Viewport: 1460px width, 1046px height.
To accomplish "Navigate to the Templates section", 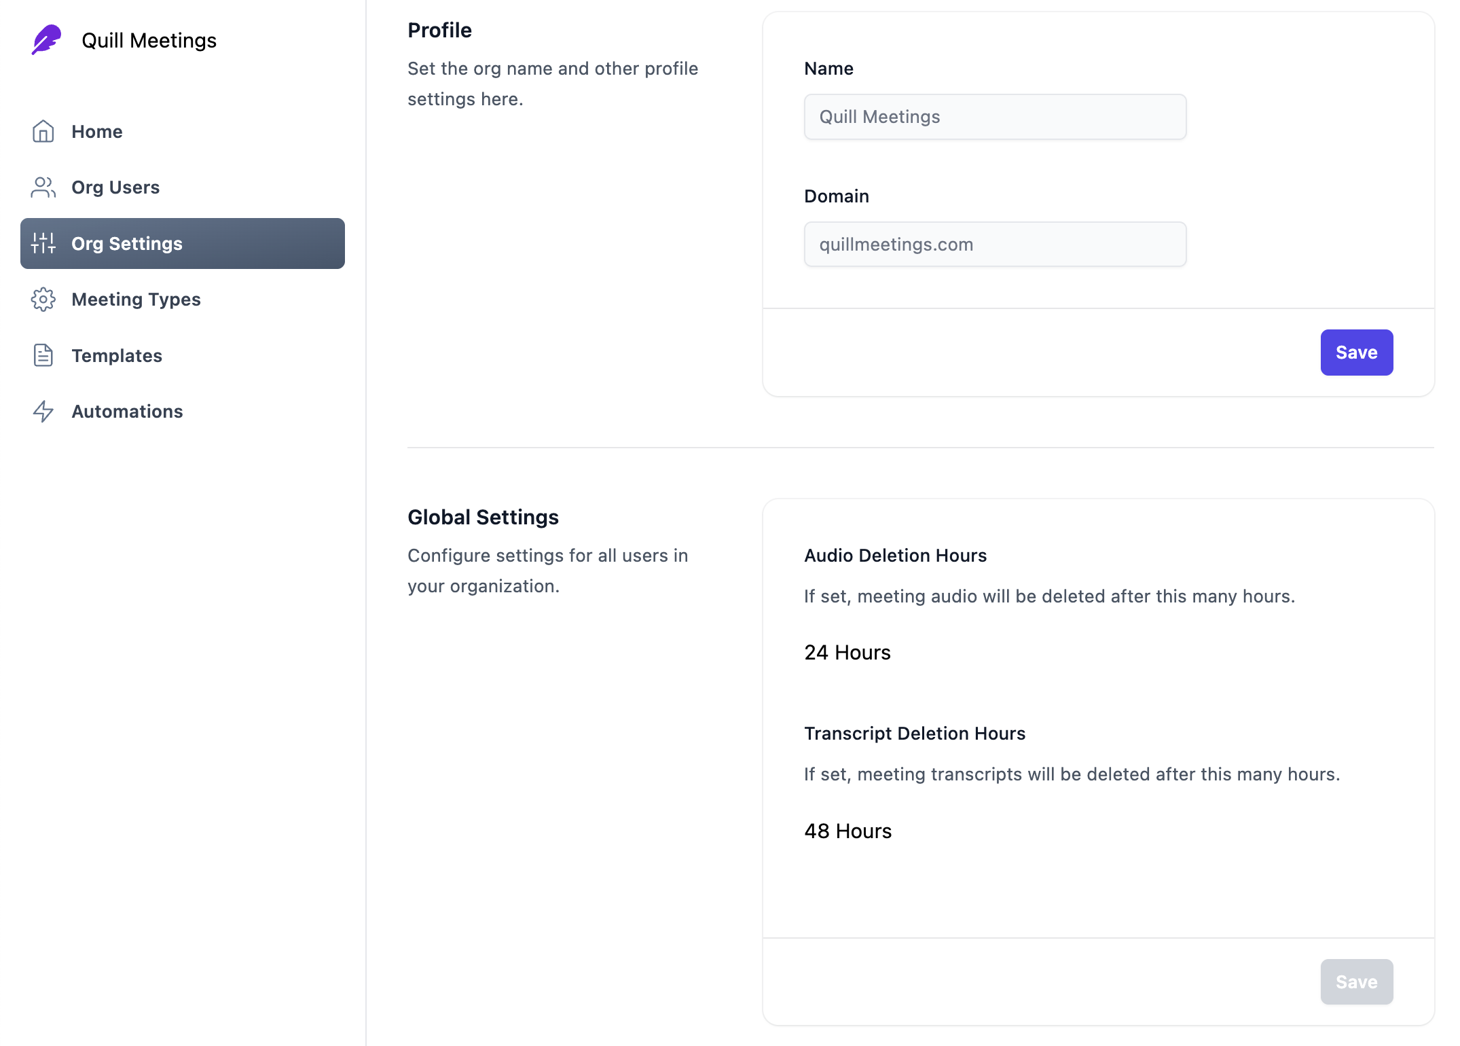I will click(x=116, y=355).
